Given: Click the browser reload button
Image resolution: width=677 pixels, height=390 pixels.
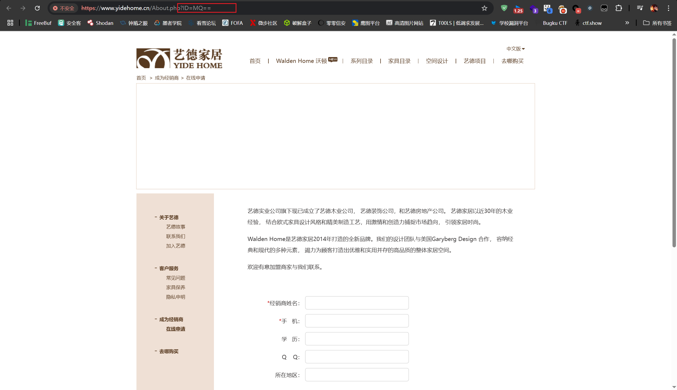Looking at the screenshot, I should point(37,8).
